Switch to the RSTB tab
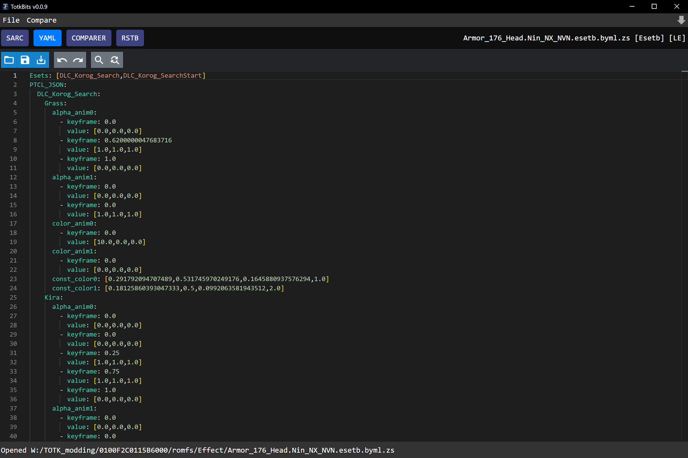The image size is (688, 458). click(130, 38)
